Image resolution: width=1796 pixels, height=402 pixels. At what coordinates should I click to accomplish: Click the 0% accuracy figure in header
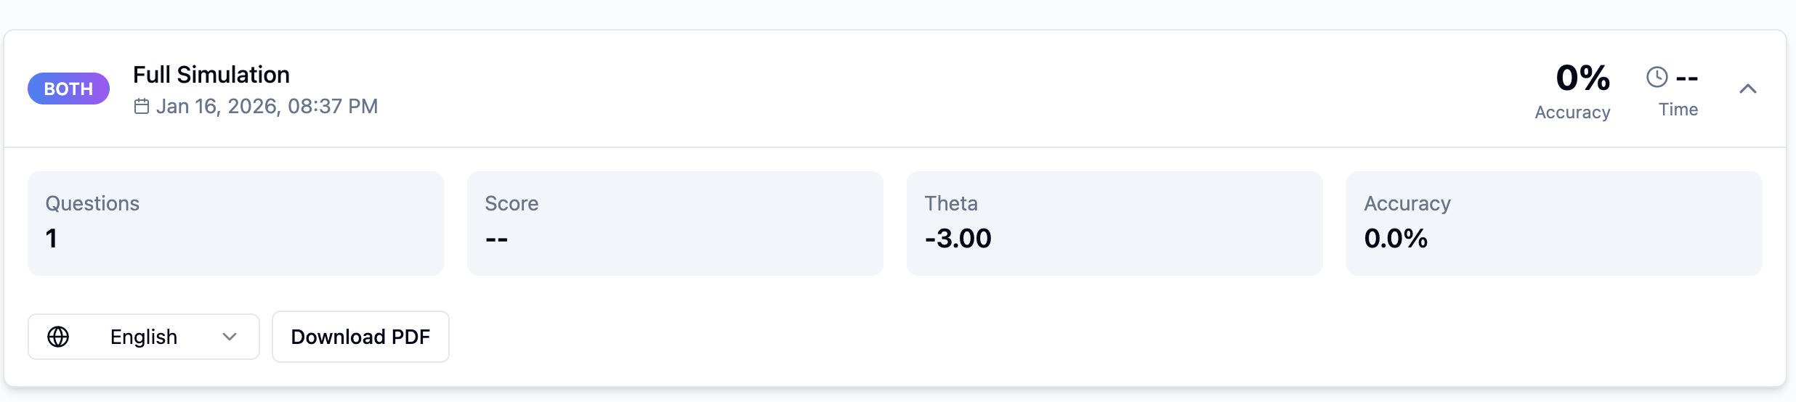click(1582, 78)
